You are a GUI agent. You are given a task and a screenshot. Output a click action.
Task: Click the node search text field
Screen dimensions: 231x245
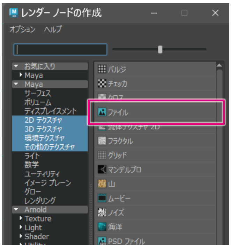60,50
